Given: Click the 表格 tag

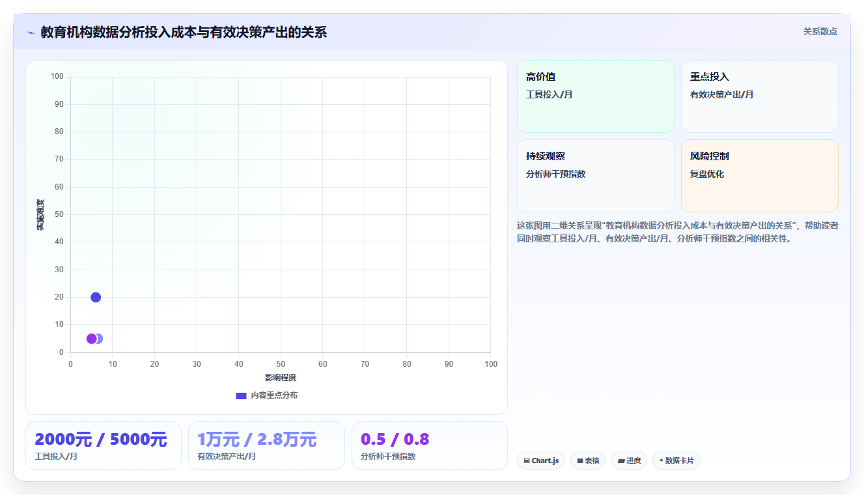Looking at the screenshot, I should [x=588, y=460].
